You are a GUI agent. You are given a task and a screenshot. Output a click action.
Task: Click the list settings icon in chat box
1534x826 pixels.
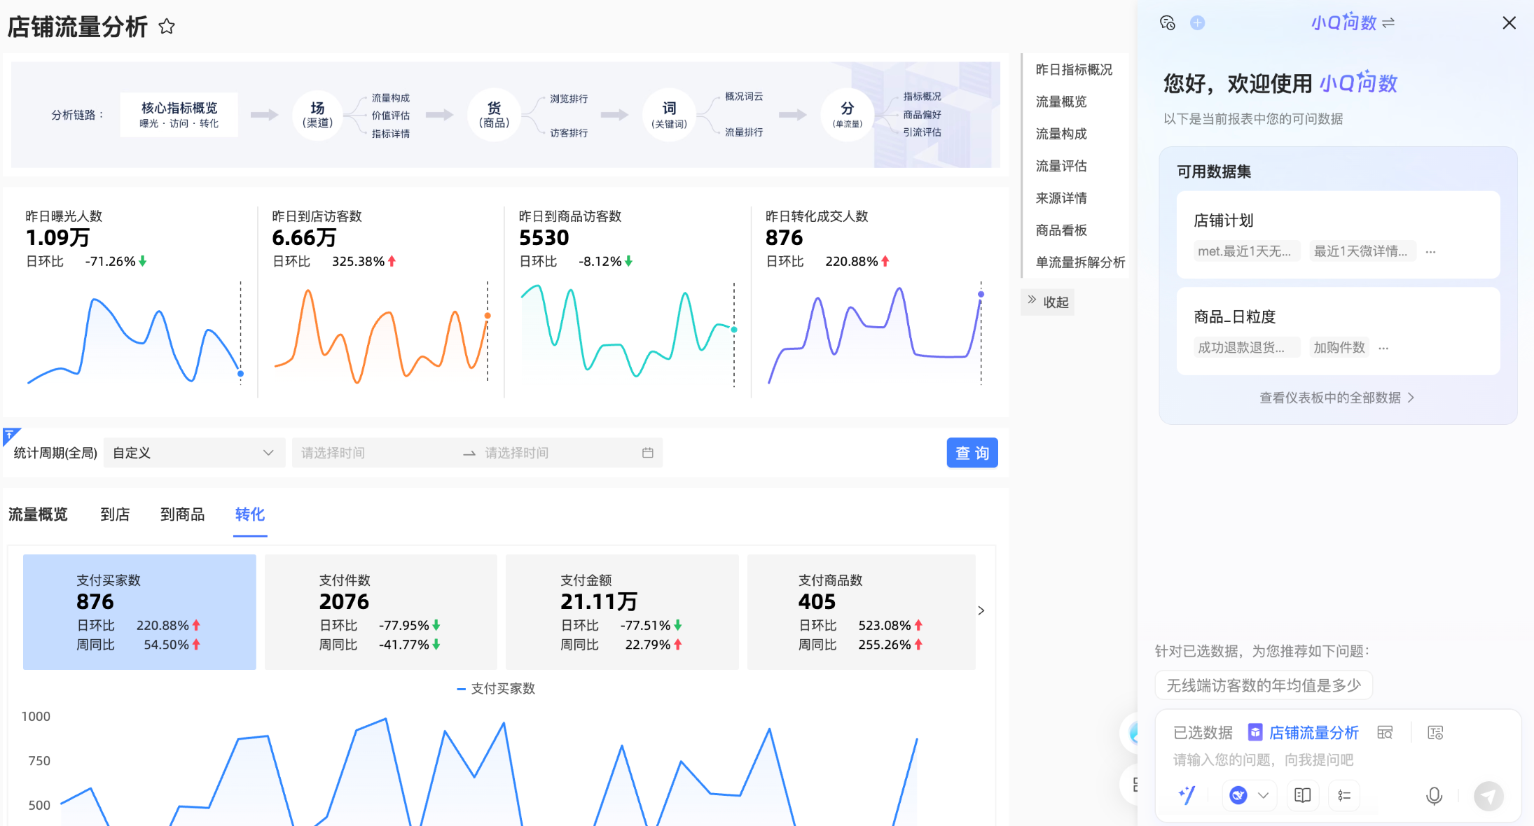(x=1344, y=795)
